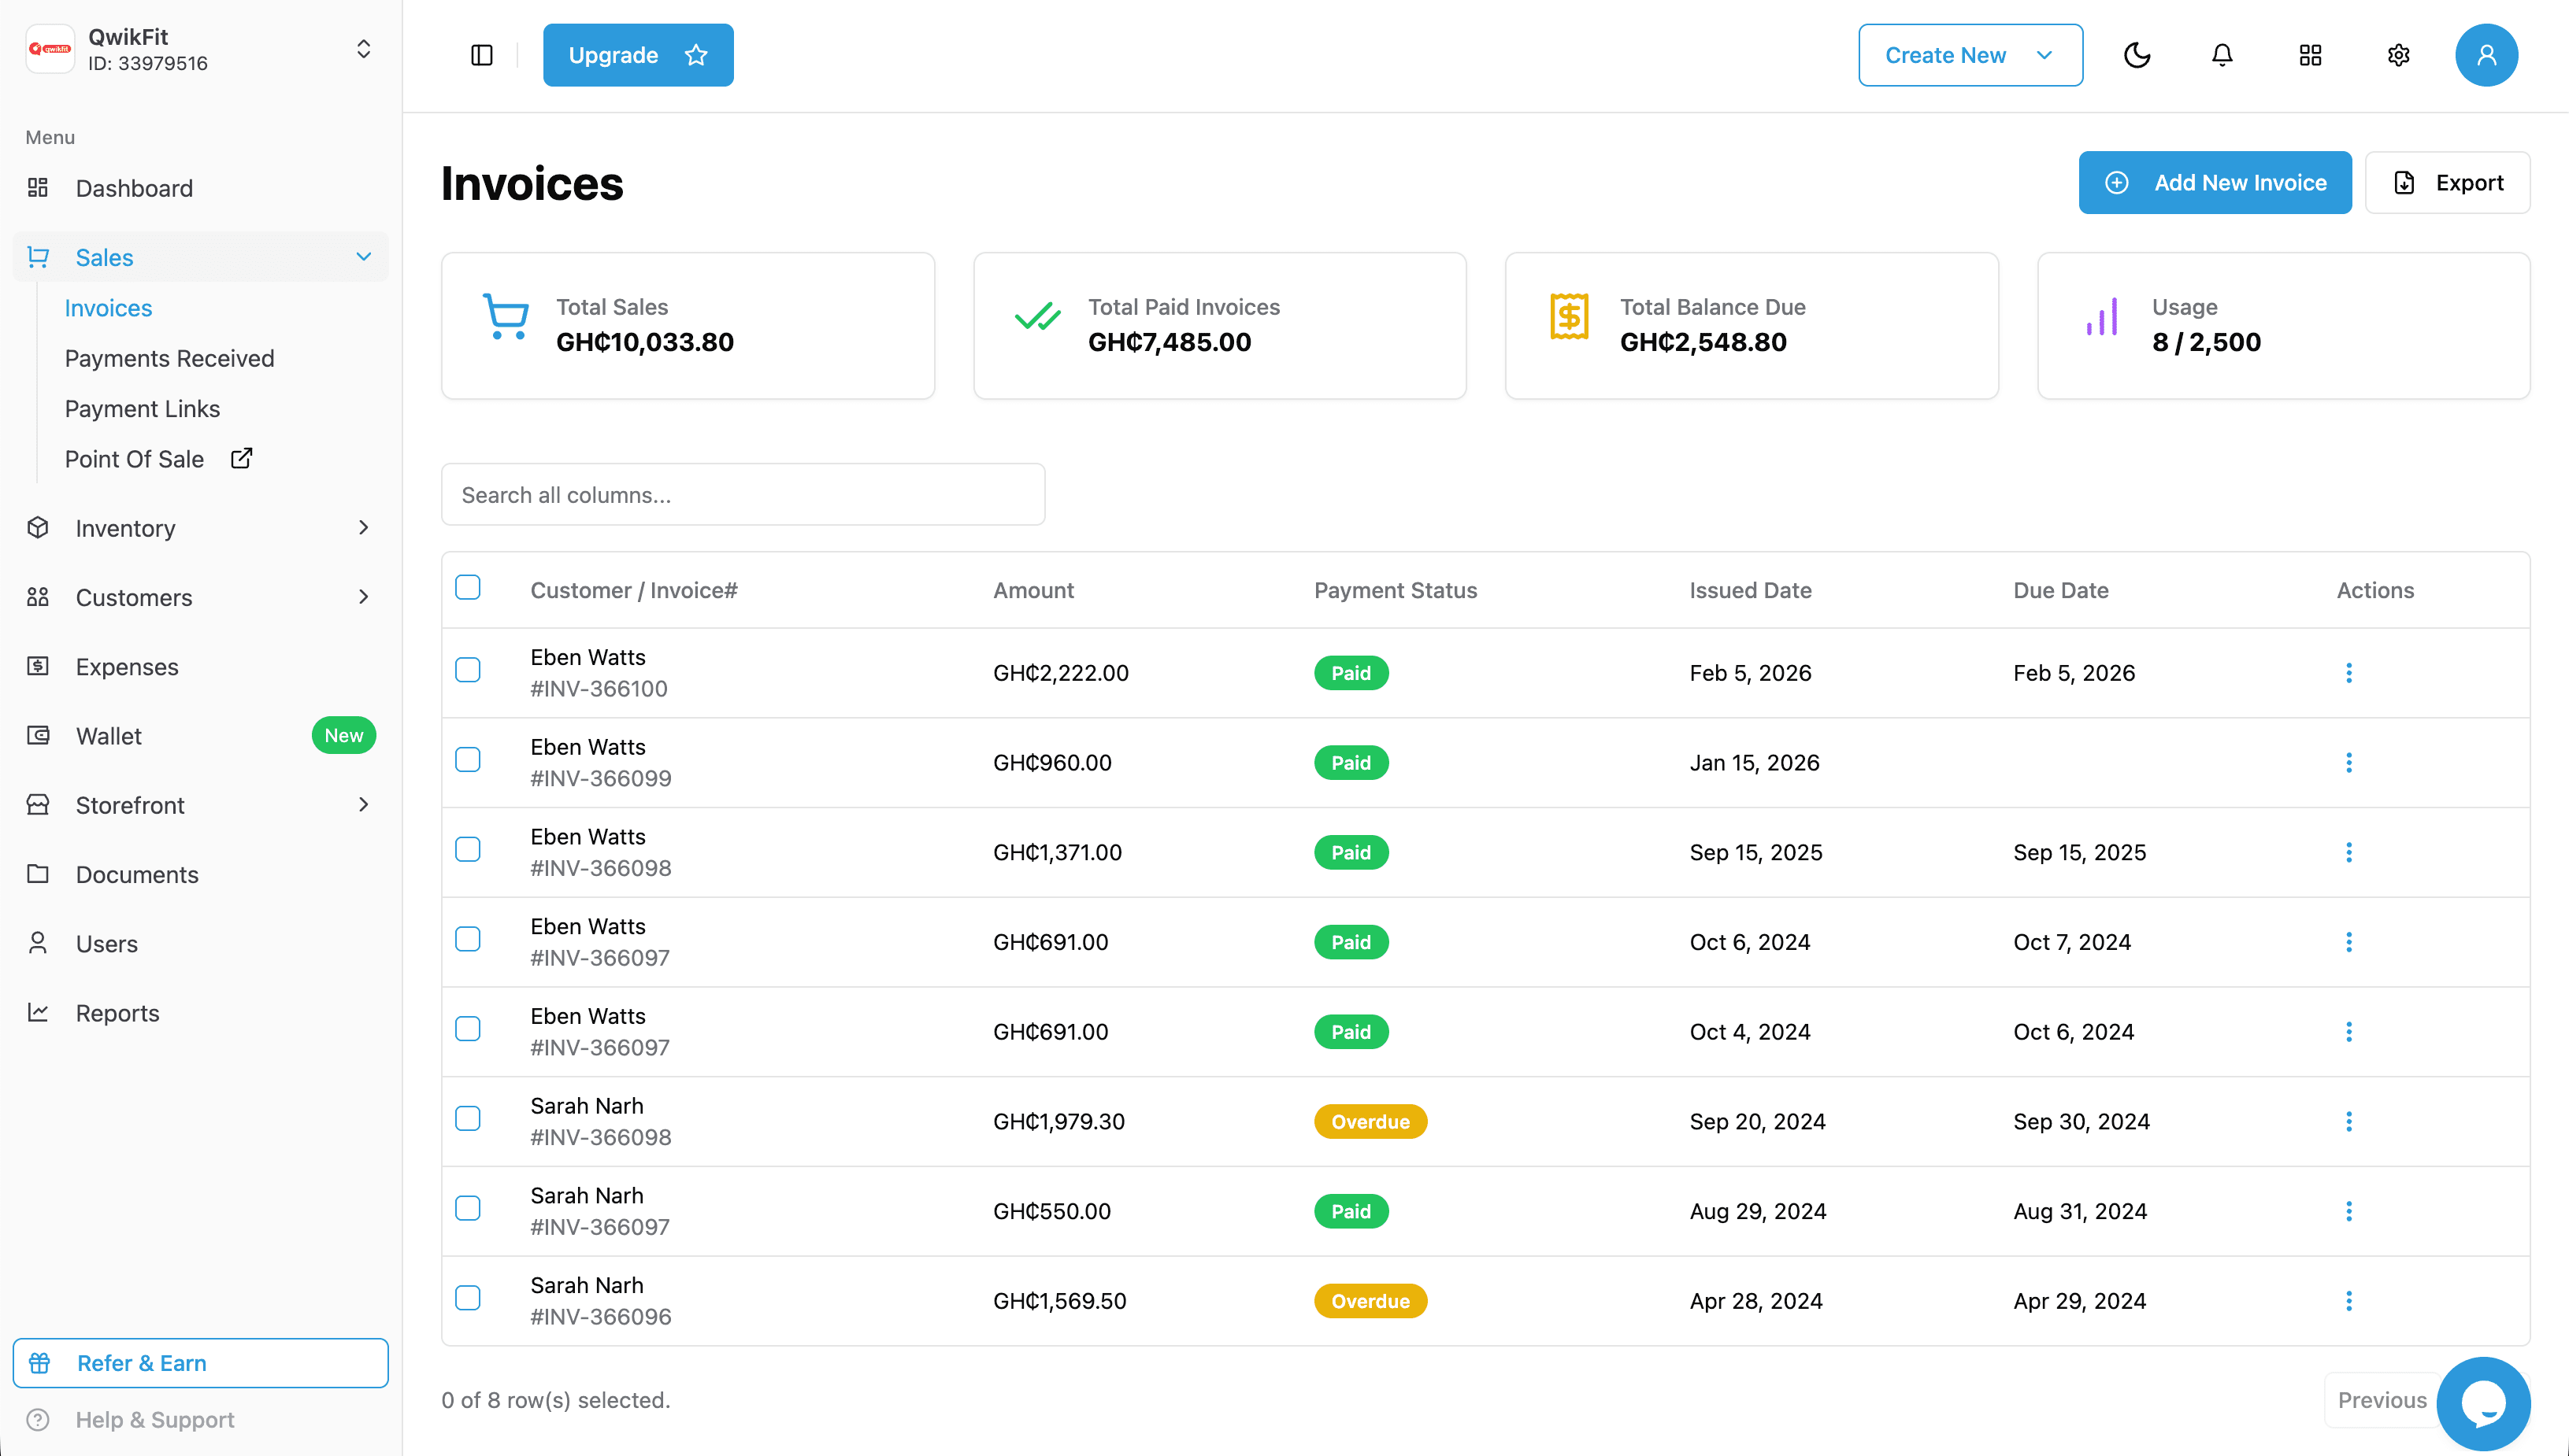Open the apps grid icon in the header
This screenshot has width=2569, height=1456.
pos(2310,55)
